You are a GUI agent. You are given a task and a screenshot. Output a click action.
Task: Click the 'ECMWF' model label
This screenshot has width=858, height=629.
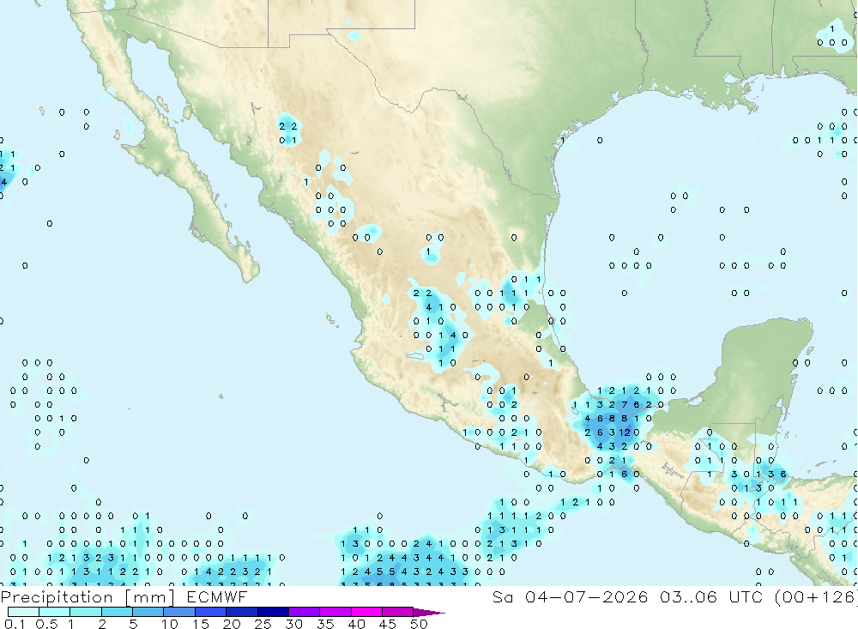click(217, 596)
